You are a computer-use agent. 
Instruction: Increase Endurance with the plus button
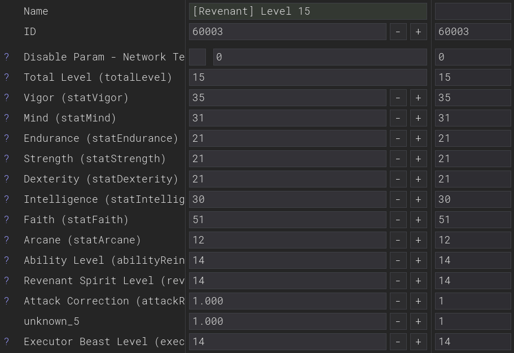pos(418,138)
